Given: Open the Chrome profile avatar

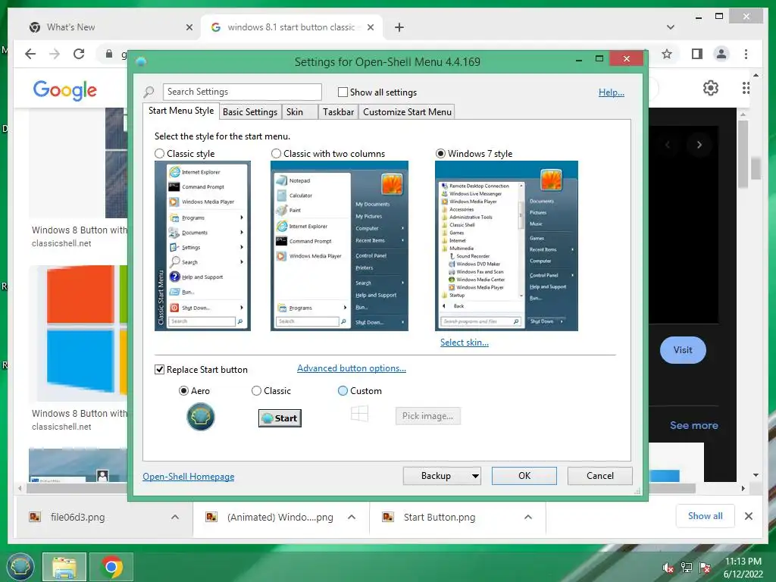Looking at the screenshot, I should [721, 54].
